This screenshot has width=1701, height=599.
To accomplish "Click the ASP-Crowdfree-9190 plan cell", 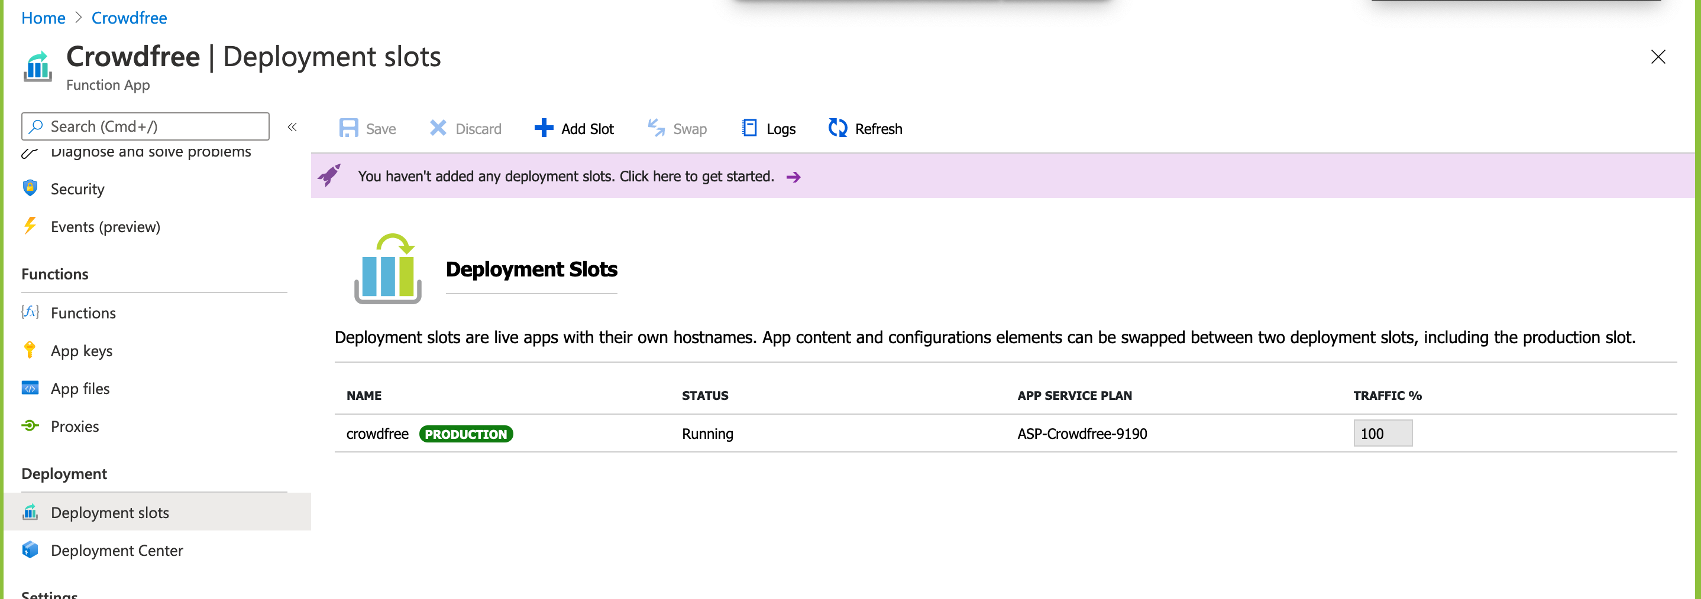I will coord(1082,434).
